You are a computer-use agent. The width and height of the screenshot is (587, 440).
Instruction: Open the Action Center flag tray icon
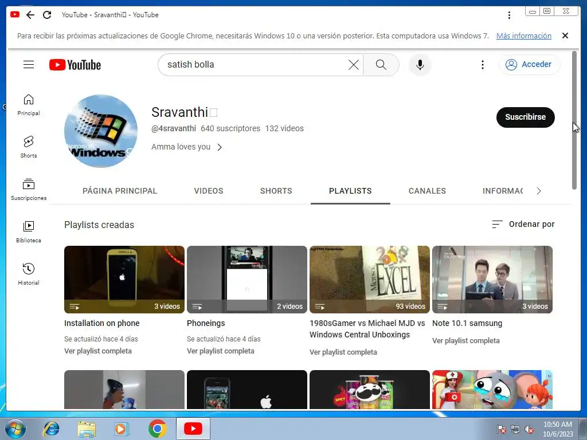[x=501, y=430]
